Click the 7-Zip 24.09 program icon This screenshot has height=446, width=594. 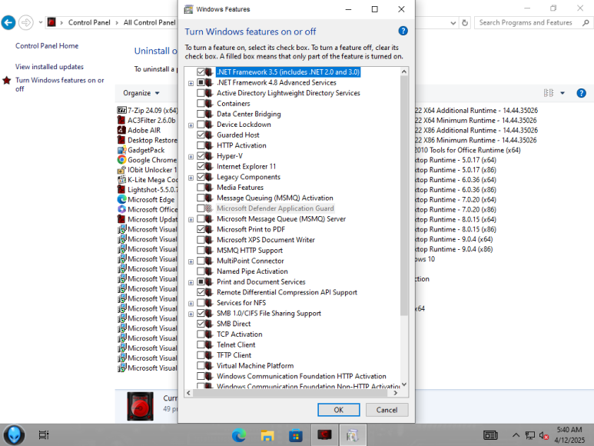click(121, 110)
